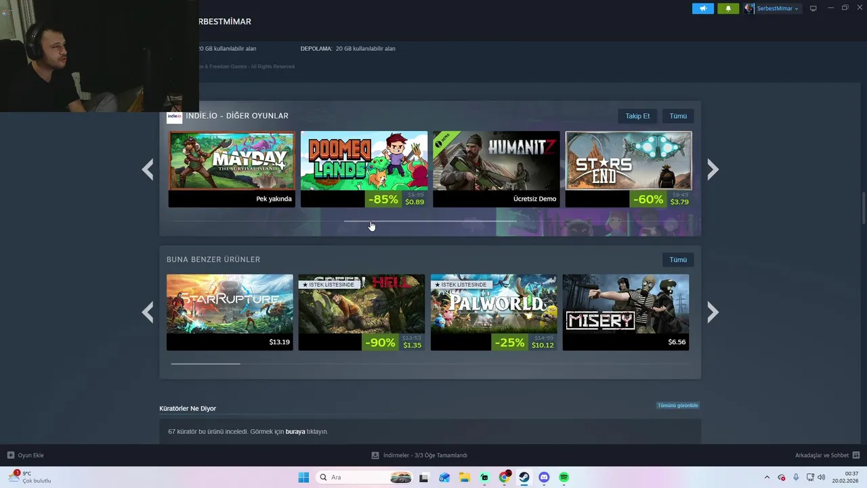Click the Oyun Ekle add game button
Viewport: 867px width, 488px height.
pyautogui.click(x=25, y=455)
